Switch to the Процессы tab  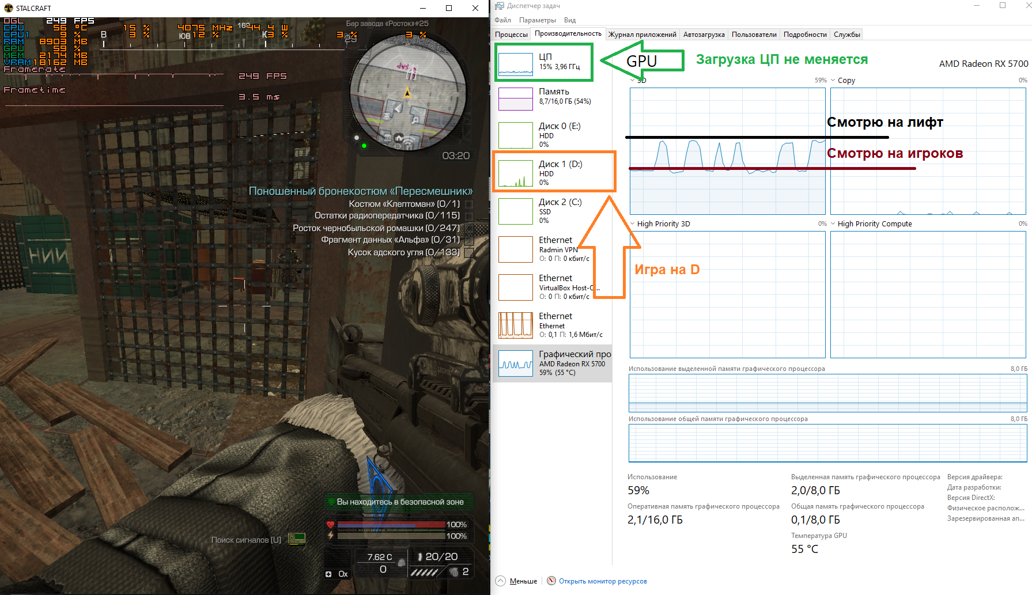(x=511, y=35)
